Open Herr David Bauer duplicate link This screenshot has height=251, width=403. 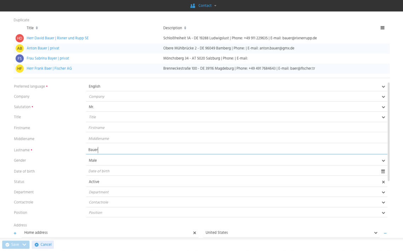tap(58, 38)
